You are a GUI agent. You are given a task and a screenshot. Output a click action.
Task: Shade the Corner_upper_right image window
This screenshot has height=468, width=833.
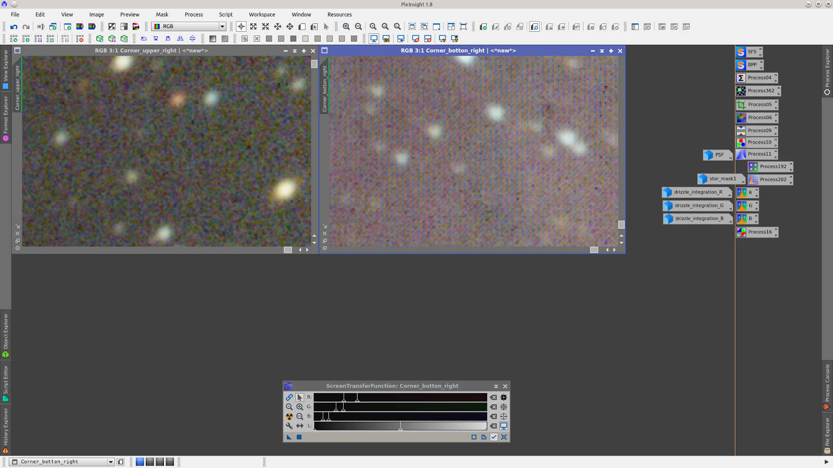pos(295,51)
